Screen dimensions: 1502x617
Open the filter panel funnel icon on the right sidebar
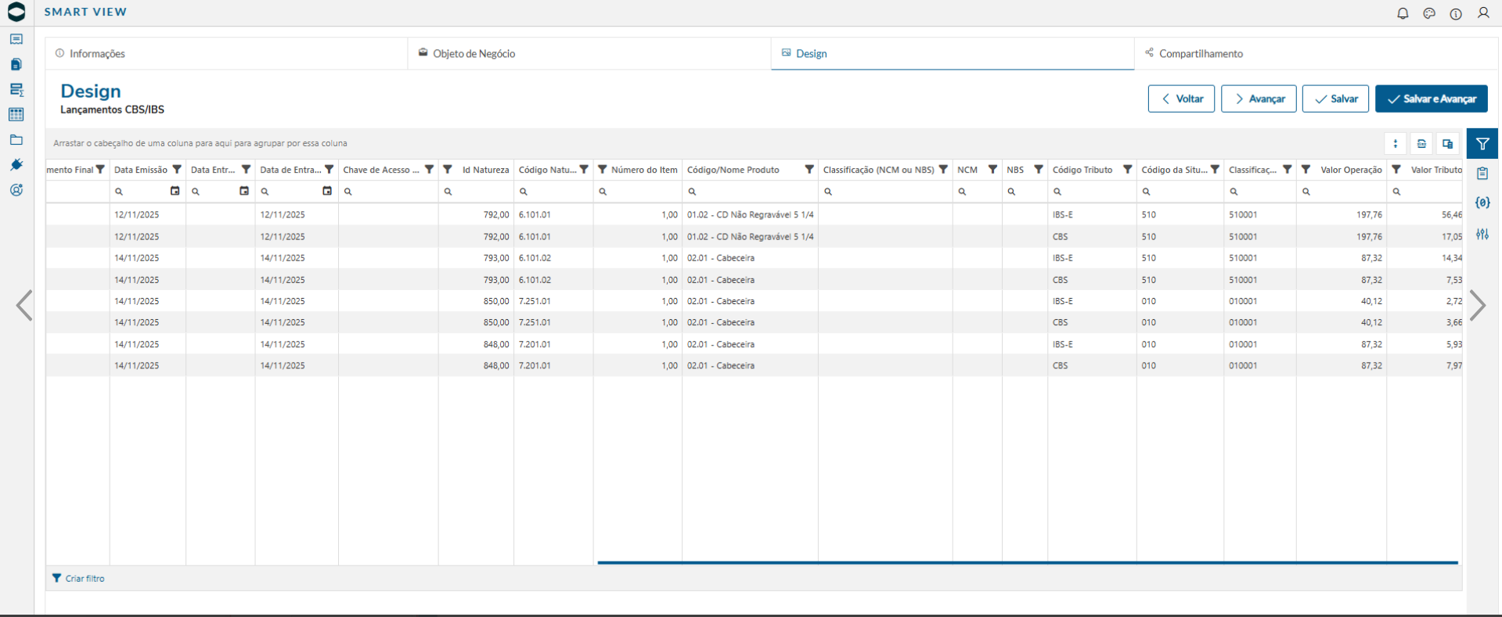(x=1482, y=144)
